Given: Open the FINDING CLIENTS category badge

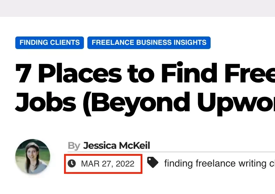Looking at the screenshot, I should [50, 43].
